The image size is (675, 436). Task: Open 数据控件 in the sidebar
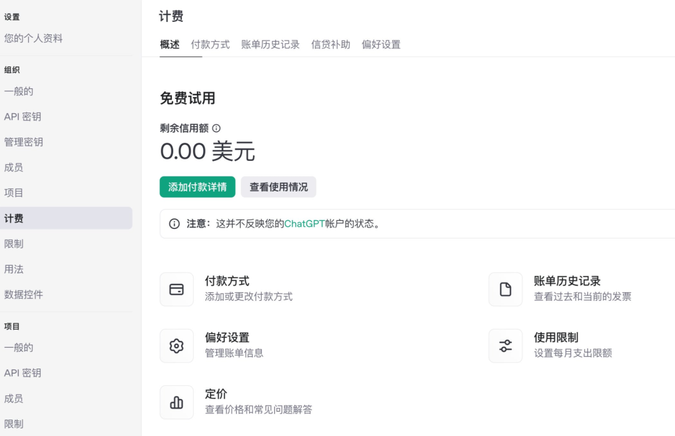24,294
